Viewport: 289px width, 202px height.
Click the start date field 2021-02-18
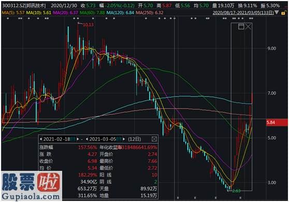(56, 139)
